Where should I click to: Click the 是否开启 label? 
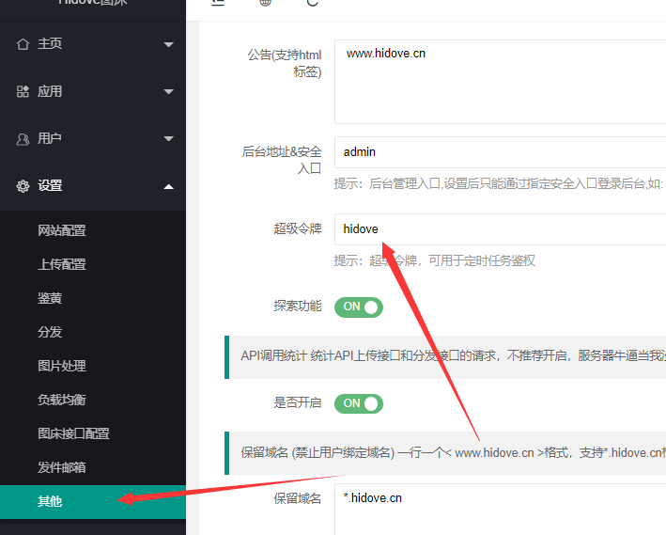click(x=298, y=402)
